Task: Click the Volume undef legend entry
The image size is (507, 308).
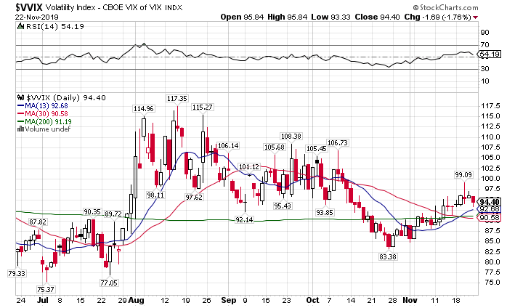Action: coord(47,129)
